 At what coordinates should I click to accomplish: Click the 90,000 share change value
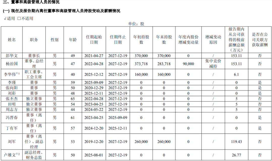188,64
